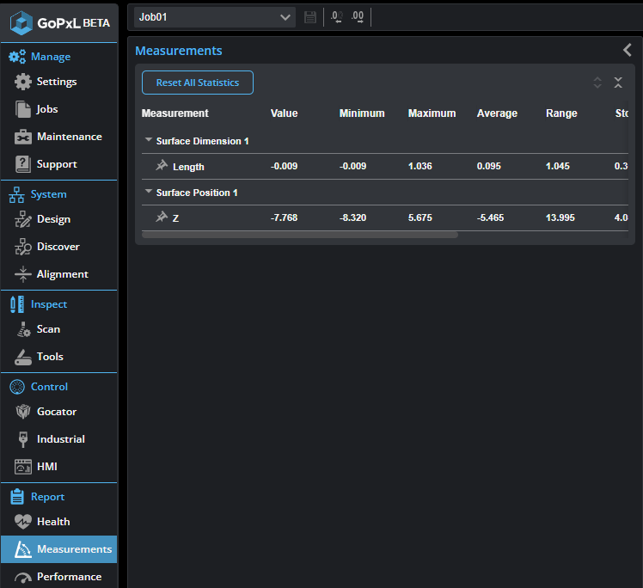The image size is (643, 588).
Task: Open the Performance report link
Action: (69, 577)
